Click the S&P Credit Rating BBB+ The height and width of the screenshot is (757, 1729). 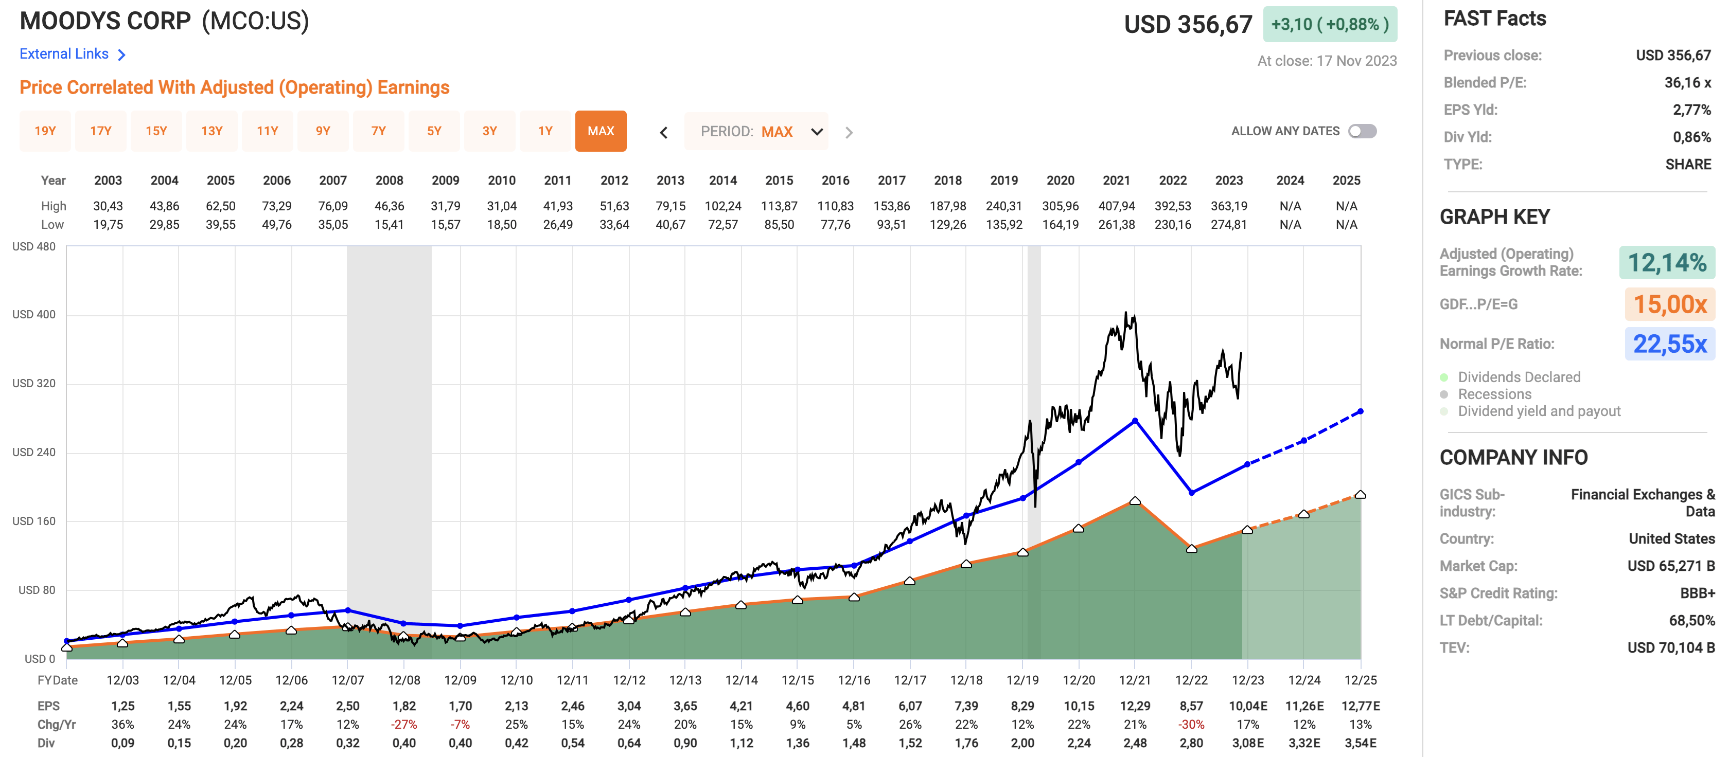pos(1698,593)
